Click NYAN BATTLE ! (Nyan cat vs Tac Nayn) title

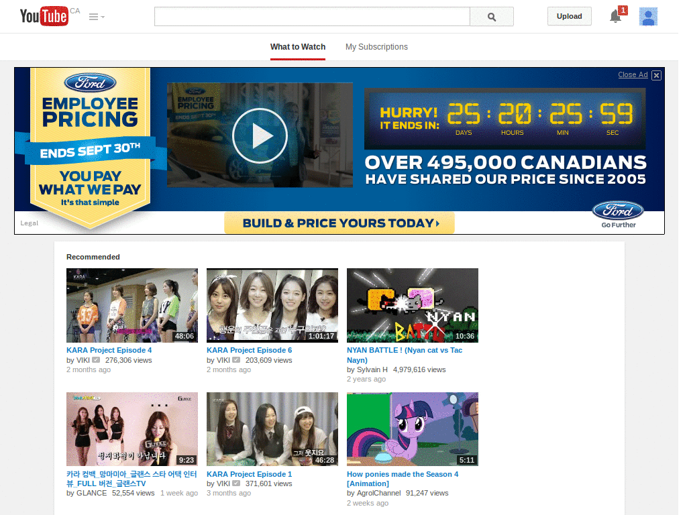[405, 355]
